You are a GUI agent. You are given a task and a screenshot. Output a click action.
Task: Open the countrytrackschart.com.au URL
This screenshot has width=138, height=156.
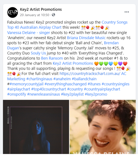pyautogui.click(x=90, y=74)
